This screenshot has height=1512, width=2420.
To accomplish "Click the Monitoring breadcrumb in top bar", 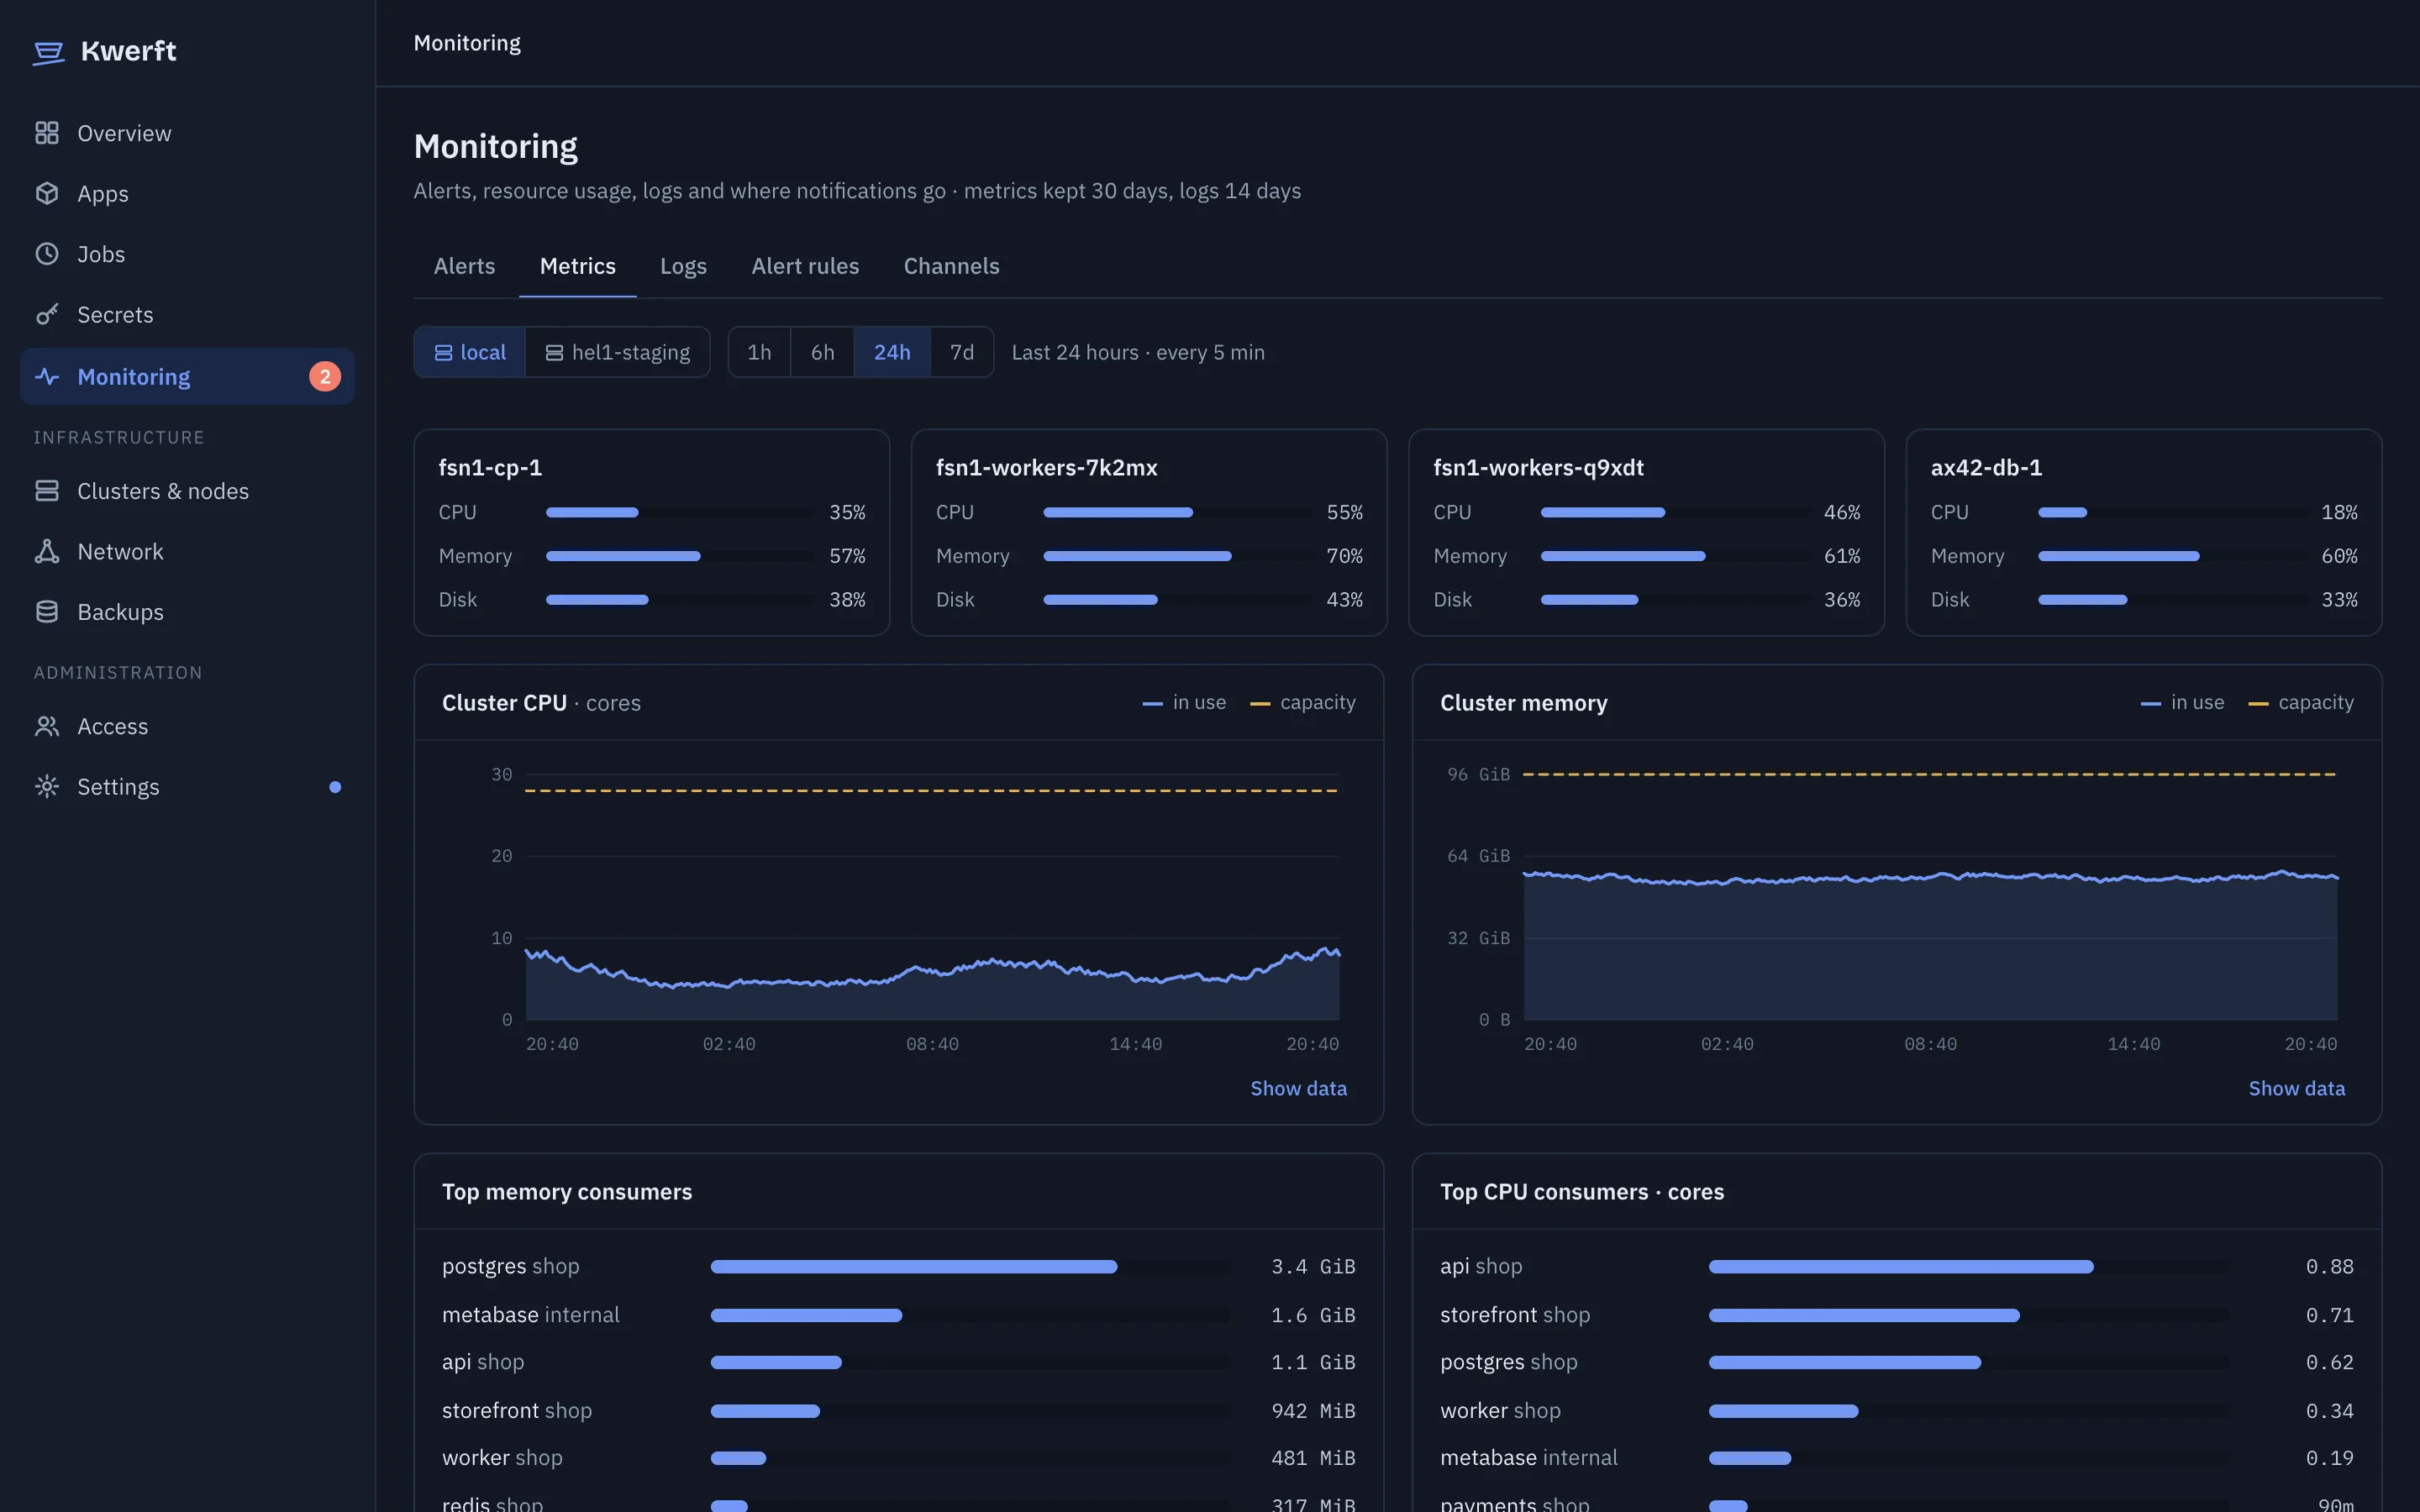I will [x=467, y=43].
